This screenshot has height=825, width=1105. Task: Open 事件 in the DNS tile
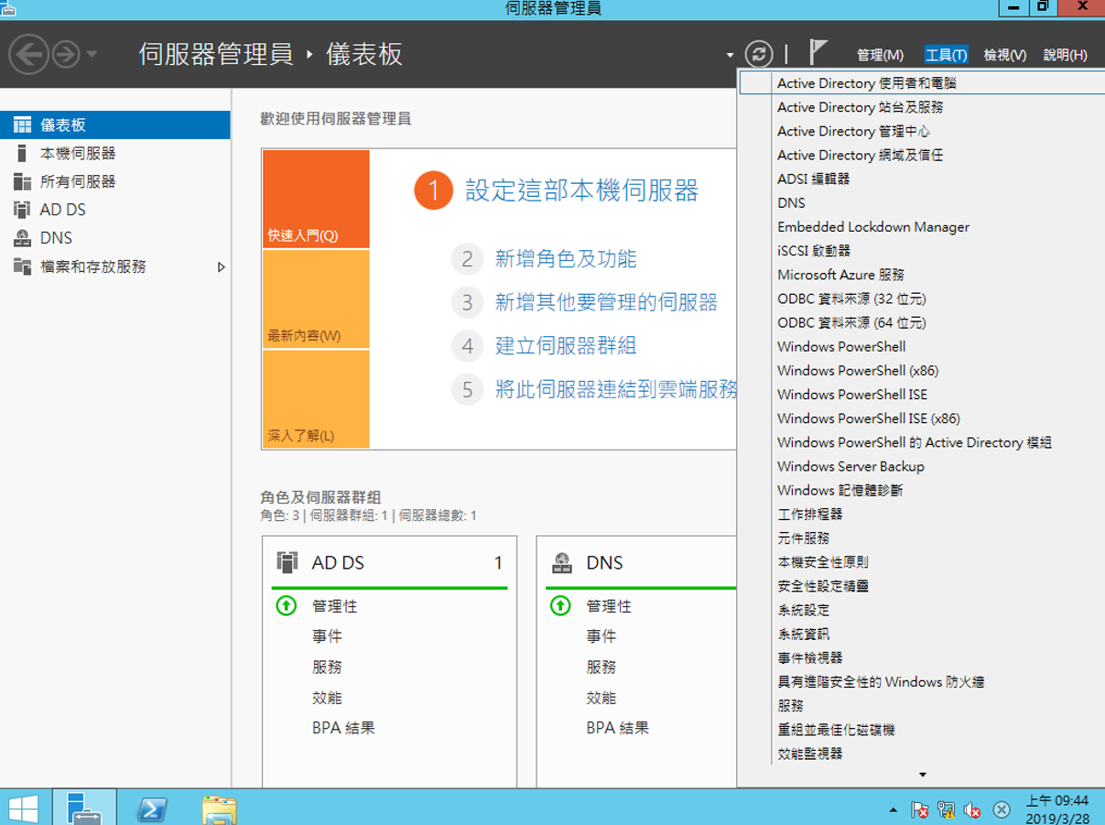[x=601, y=636]
